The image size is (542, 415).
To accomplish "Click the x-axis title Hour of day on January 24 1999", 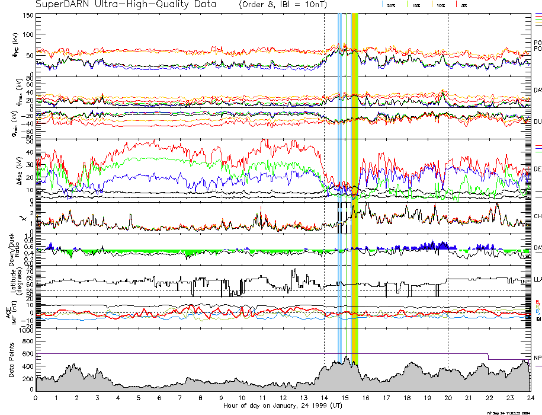I will click(283, 406).
